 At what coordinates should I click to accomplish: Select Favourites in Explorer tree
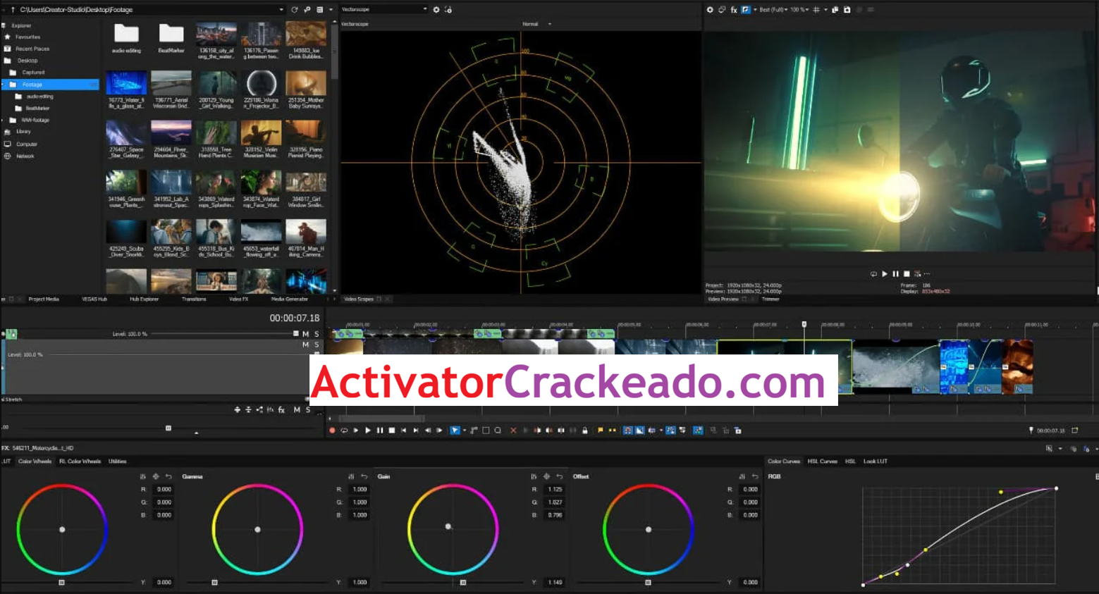pyautogui.click(x=27, y=37)
